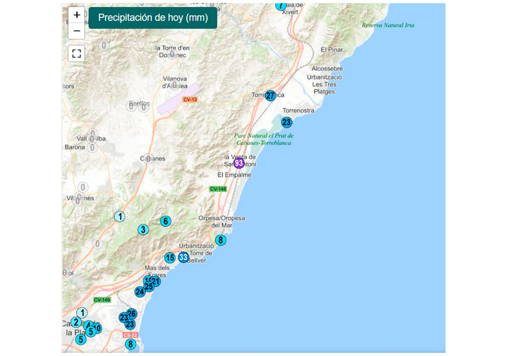
Task: Click the 2 mm precipitation marker
Action: pos(76,322)
